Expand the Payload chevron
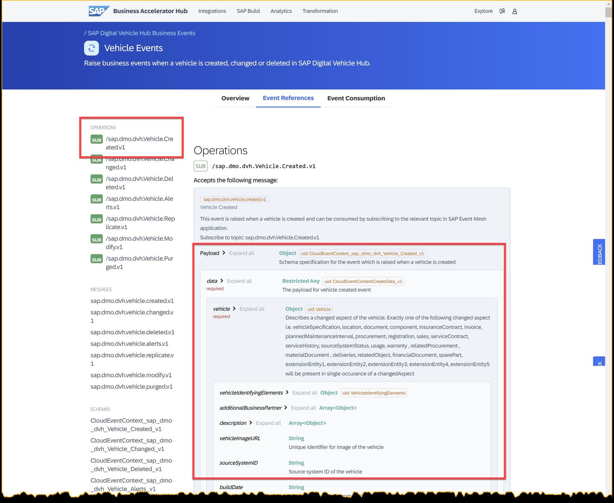The width and height of the screenshot is (614, 503). click(224, 253)
